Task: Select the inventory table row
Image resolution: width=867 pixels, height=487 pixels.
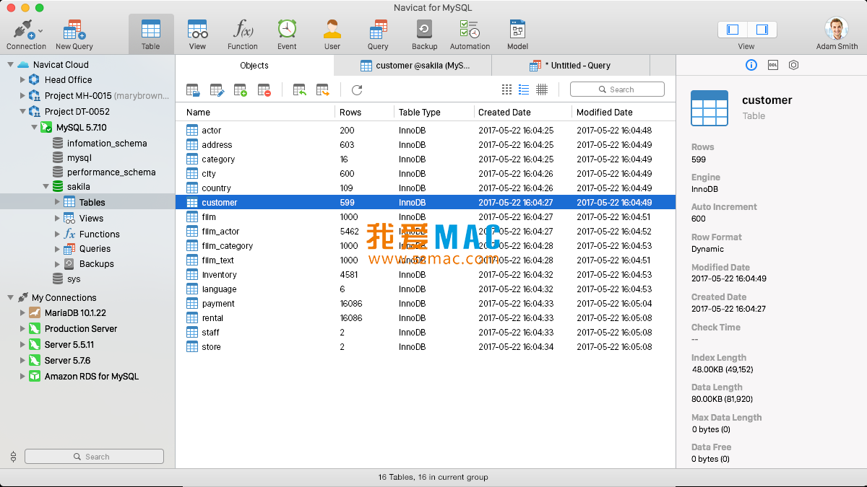Action: point(426,275)
